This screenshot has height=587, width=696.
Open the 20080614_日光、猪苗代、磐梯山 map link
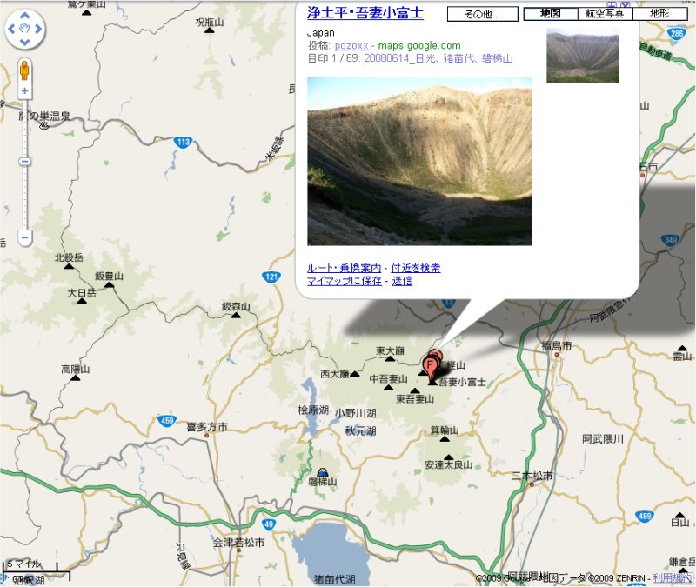[438, 58]
